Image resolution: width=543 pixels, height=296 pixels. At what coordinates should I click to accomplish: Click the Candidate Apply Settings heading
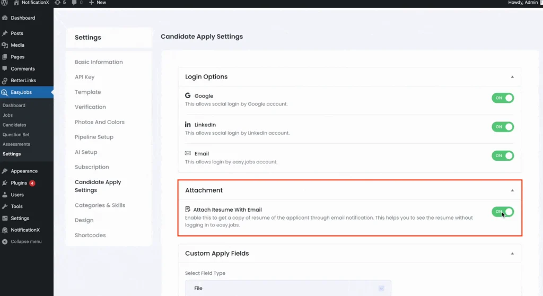(202, 37)
